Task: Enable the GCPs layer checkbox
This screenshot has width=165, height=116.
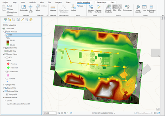Action: [7, 57]
